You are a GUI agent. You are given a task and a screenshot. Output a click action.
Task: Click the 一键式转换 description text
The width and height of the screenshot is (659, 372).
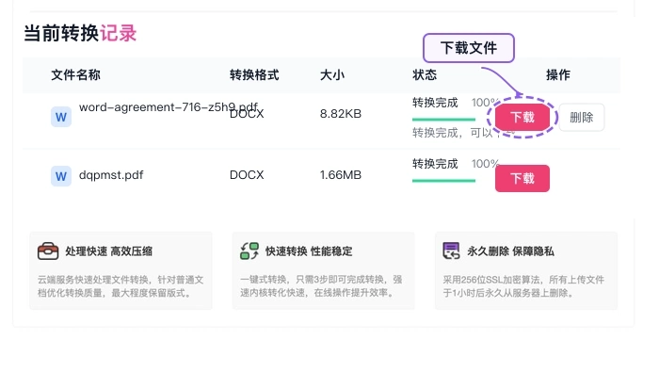point(322,286)
